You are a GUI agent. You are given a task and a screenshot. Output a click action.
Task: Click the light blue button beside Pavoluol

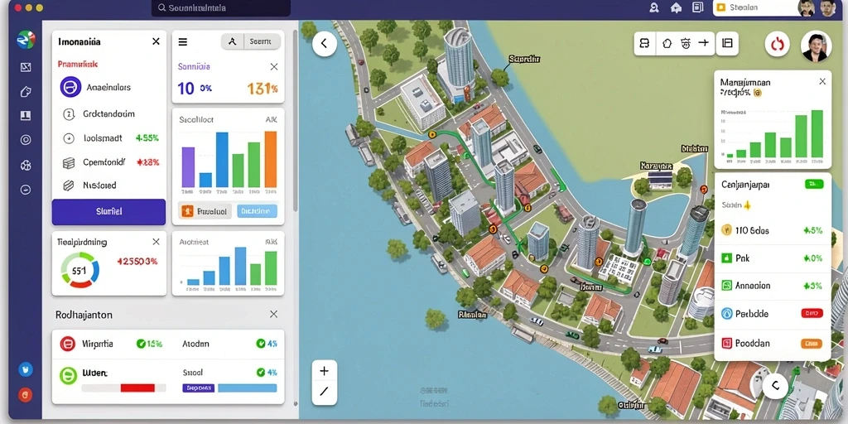(x=258, y=211)
